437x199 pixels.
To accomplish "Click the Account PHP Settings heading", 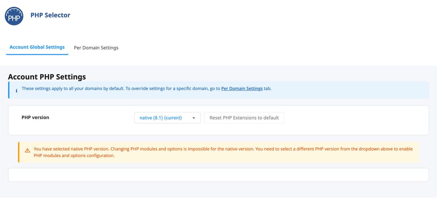I will pyautogui.click(x=47, y=77).
